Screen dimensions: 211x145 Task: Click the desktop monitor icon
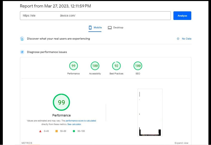(110, 28)
